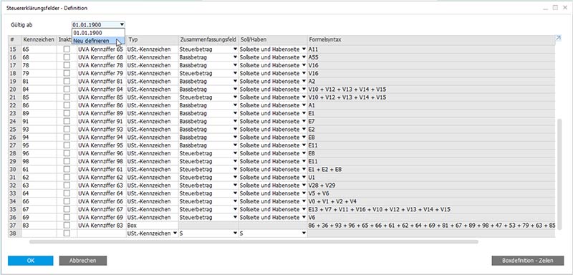573x275 pixels.
Task: Click description 'UVA Kennziffer 84'
Action: [100, 90]
